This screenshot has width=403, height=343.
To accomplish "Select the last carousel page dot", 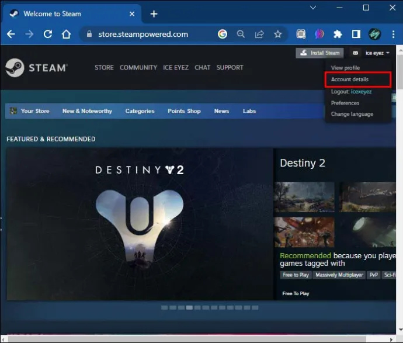I will pyautogui.click(x=255, y=307).
